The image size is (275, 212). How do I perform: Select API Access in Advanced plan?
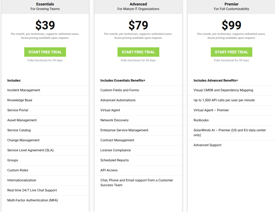[109, 170]
